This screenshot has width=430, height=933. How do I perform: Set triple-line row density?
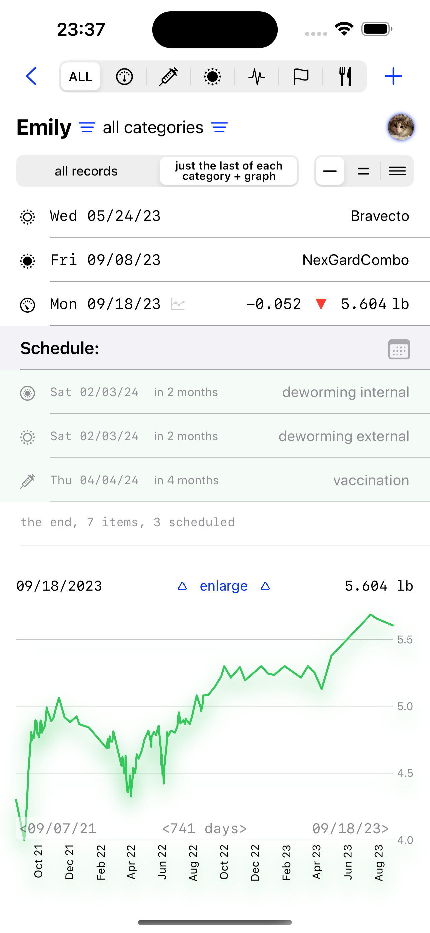[x=397, y=171]
